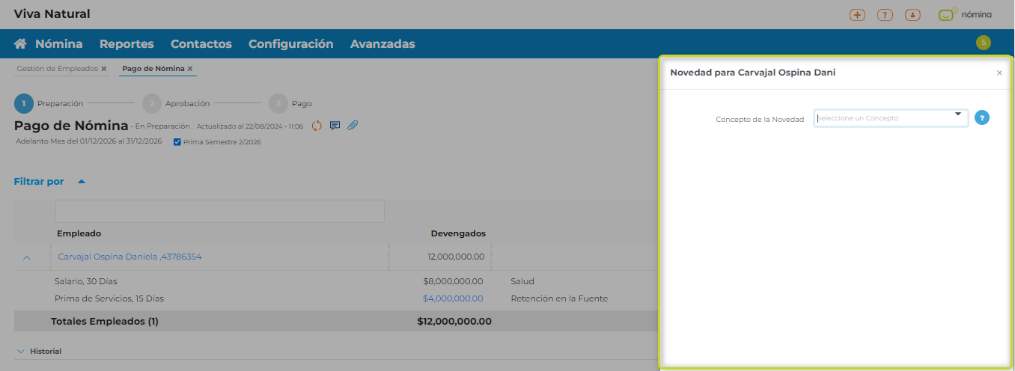
Task: Click the paperclip attachments icon
Action: click(x=353, y=126)
